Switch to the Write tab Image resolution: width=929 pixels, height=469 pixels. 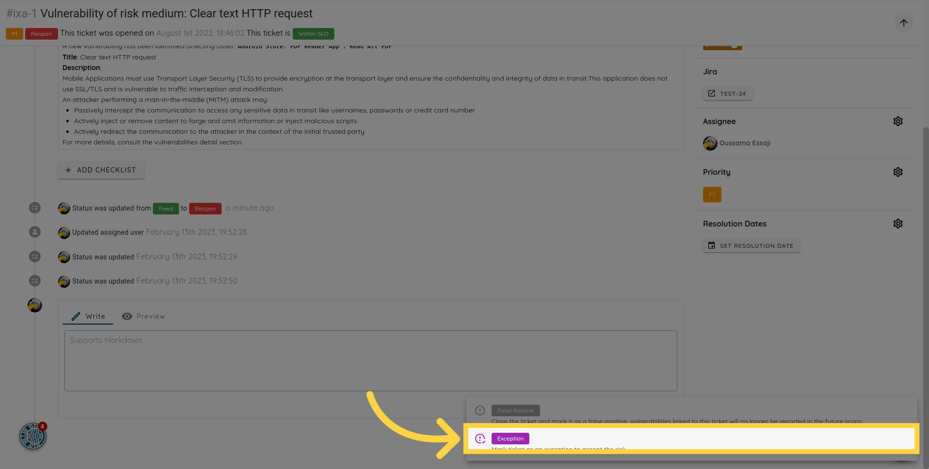point(88,316)
